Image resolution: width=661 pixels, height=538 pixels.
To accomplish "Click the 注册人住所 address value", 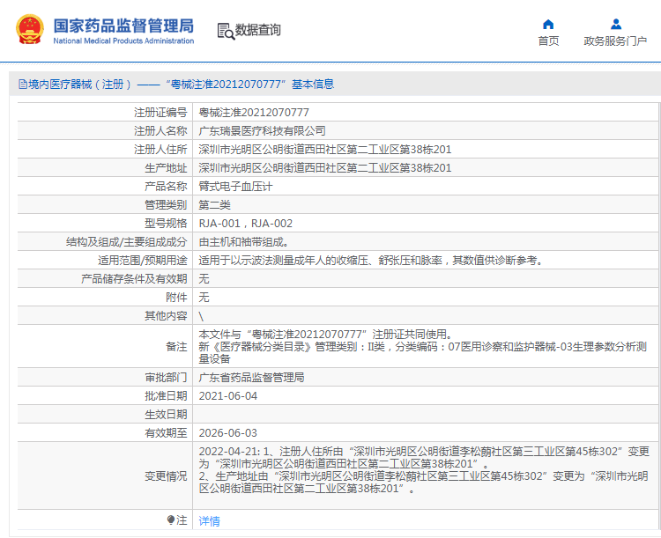I will 325,150.
